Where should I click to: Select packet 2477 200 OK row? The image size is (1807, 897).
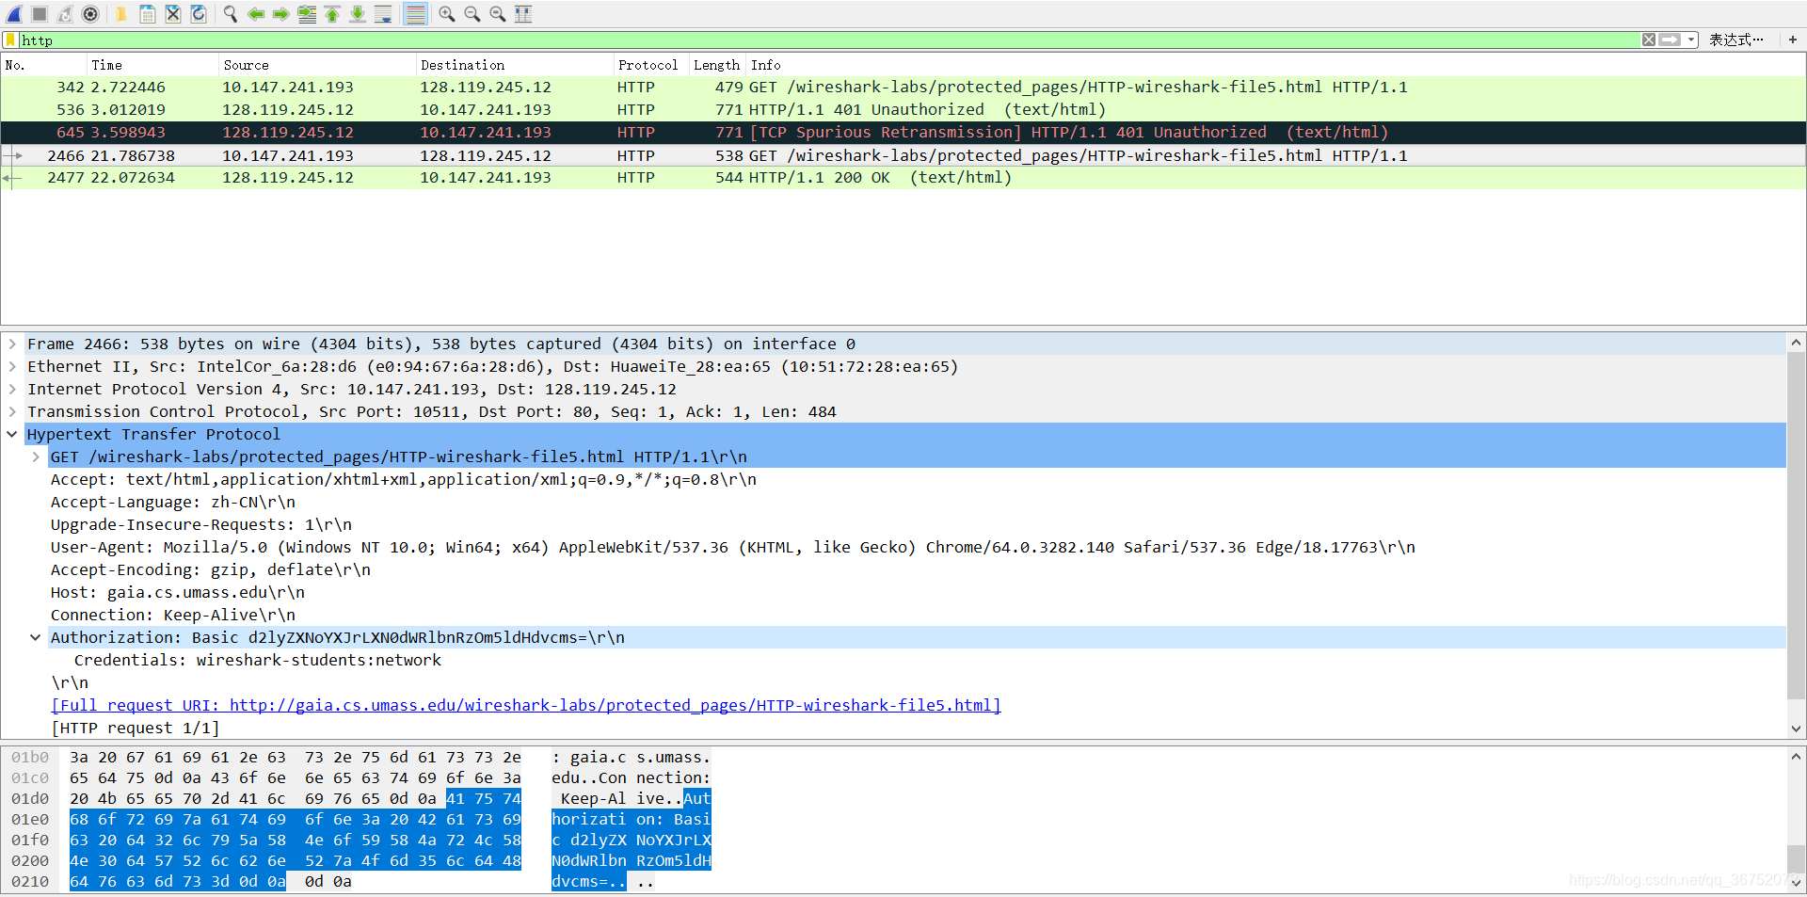point(903,178)
